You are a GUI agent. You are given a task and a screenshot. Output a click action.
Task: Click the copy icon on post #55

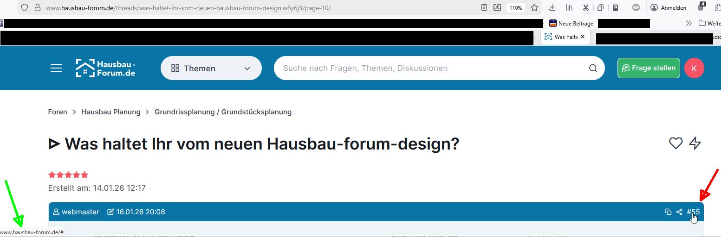[x=668, y=212]
